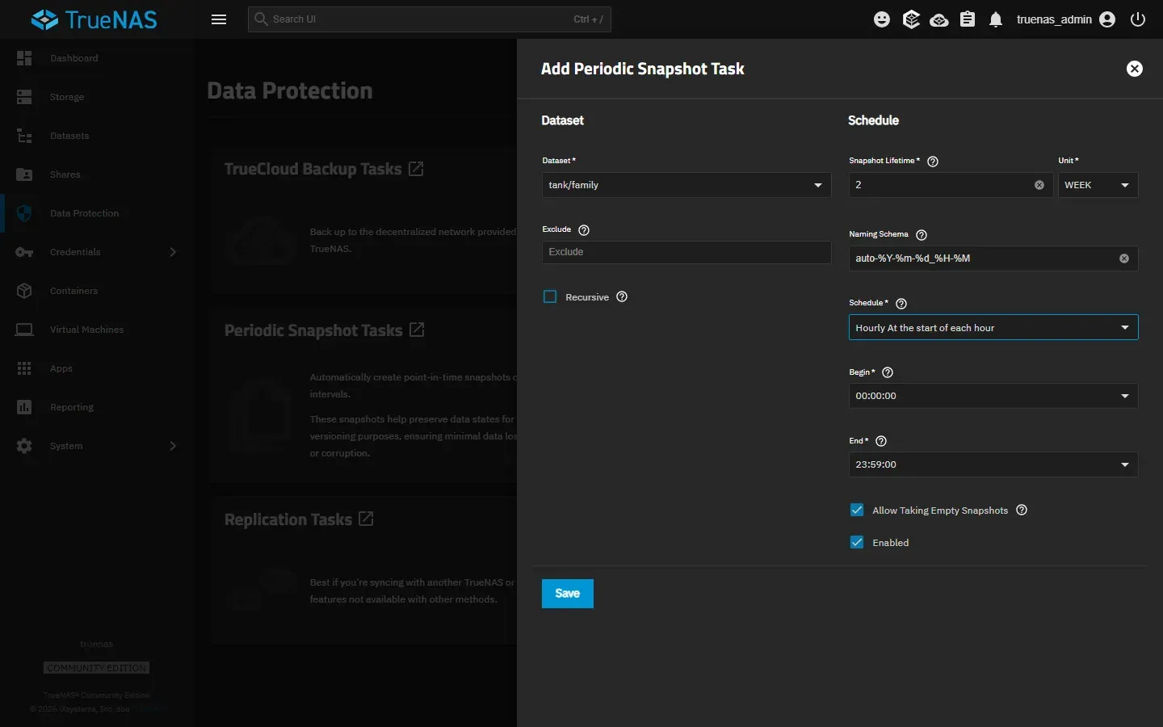Open the Begin time dropdown

[x=993, y=396]
